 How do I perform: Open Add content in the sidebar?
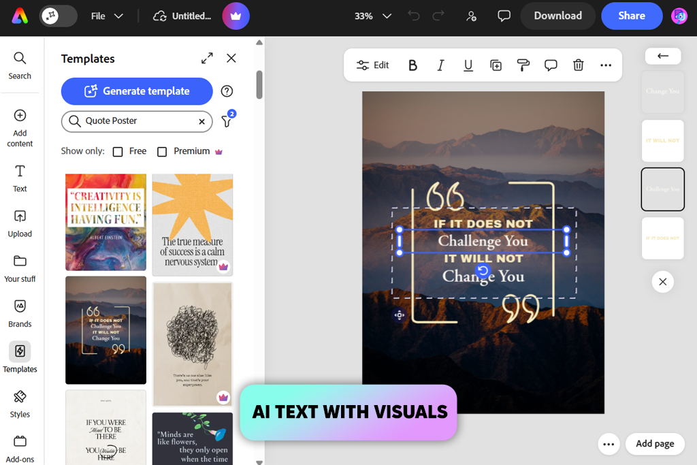[20, 128]
